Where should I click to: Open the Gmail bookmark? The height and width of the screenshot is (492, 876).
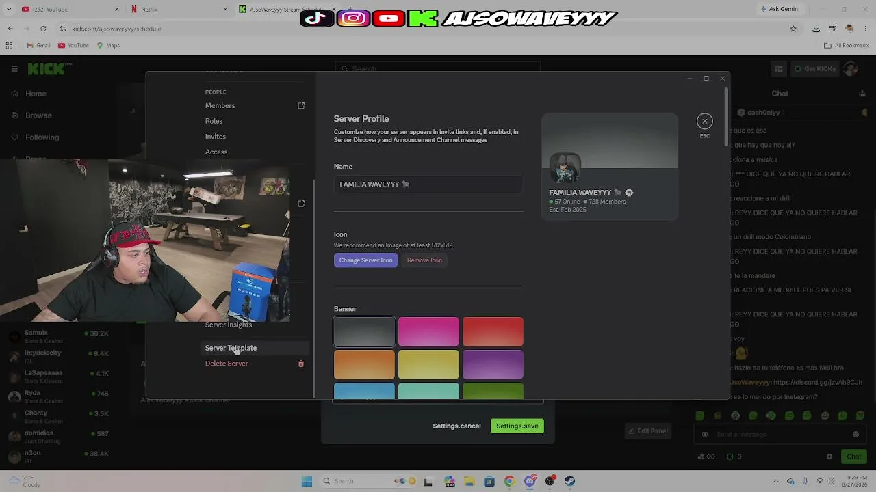tap(38, 46)
